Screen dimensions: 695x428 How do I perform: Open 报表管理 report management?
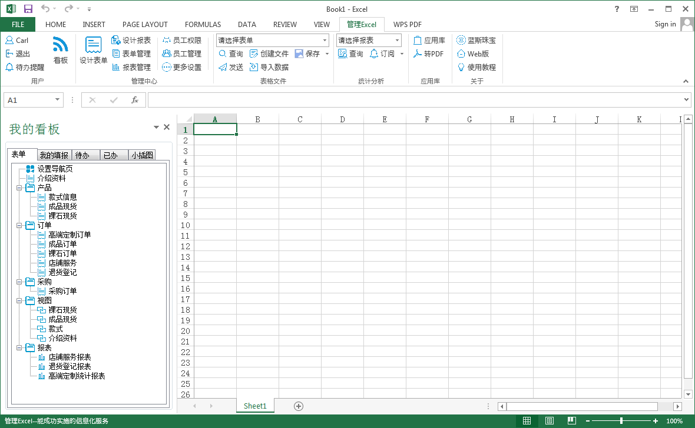(131, 67)
